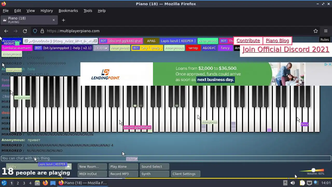Click the Record MP3 button
This screenshot has height=187, width=332.
pyautogui.click(x=123, y=174)
